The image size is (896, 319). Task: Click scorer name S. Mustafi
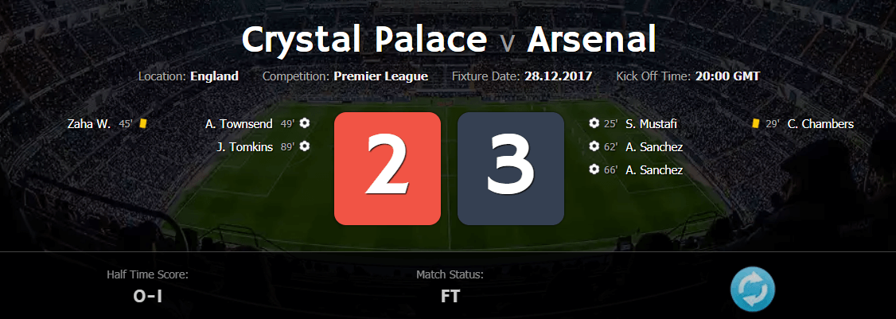[652, 123]
